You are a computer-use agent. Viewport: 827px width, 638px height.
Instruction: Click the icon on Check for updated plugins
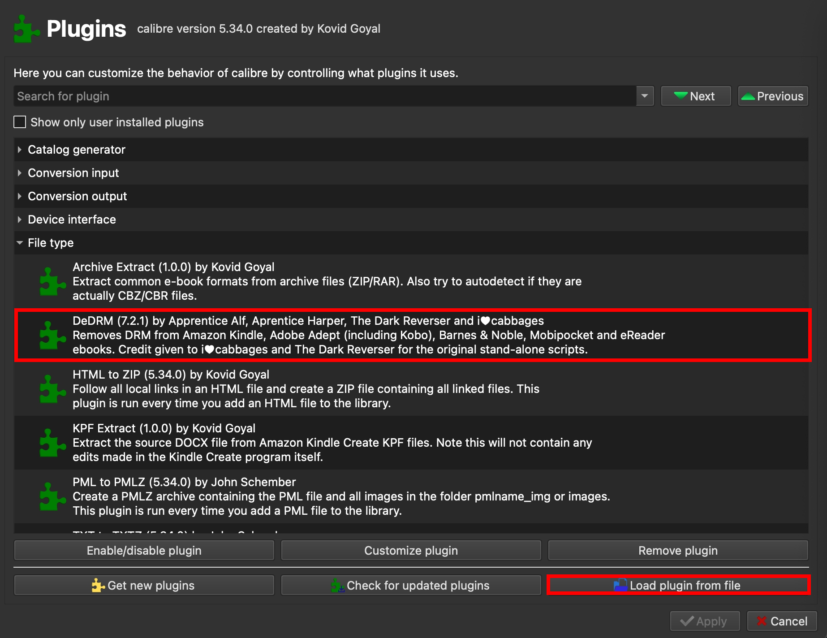(337, 585)
